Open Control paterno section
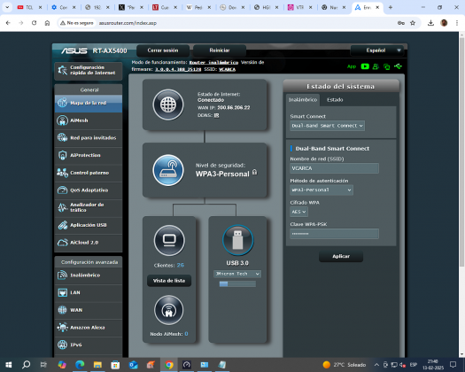Screen dimensions: 465x372 (x=89, y=173)
